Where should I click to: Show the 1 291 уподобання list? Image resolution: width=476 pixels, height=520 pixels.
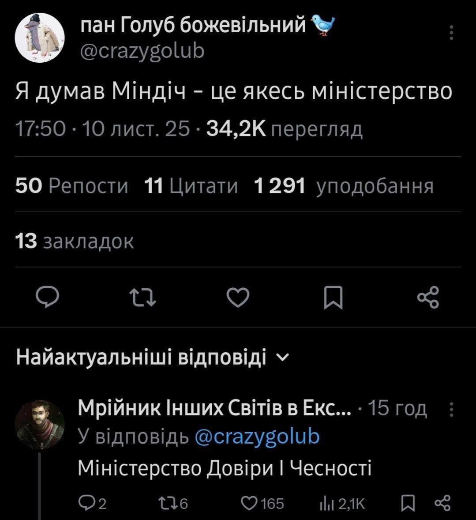[x=344, y=186]
